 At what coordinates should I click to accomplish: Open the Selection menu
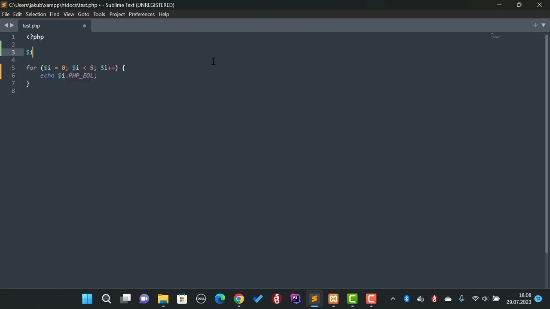tap(36, 14)
